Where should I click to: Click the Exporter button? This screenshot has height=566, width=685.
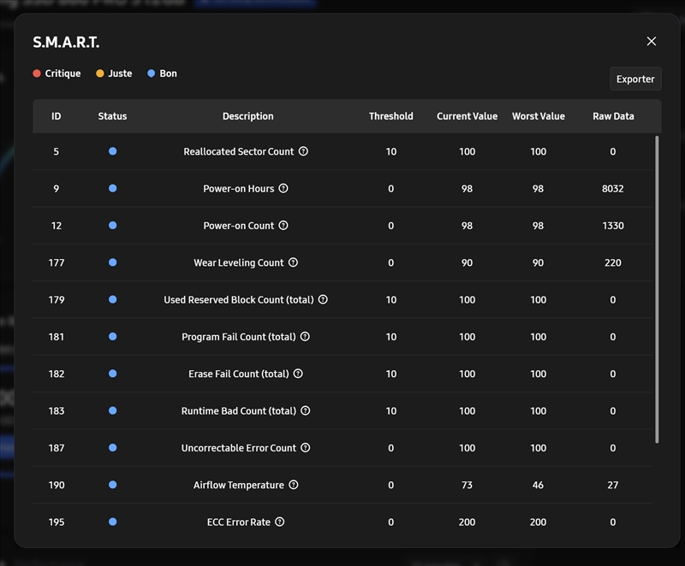click(635, 79)
